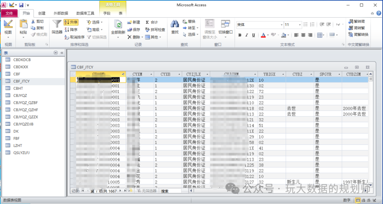The width and height of the screenshot is (383, 204).
Task: Open 查找 (Find) binoculars icon
Action: click(x=174, y=24)
